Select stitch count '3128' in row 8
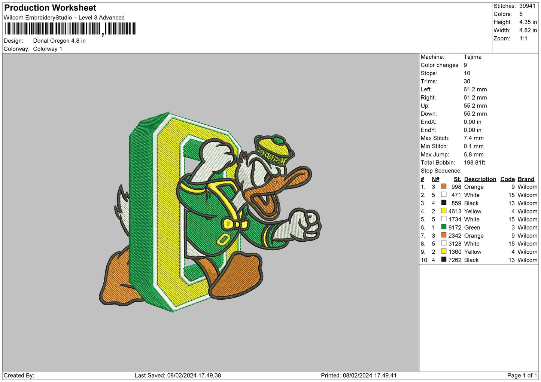 455,244
